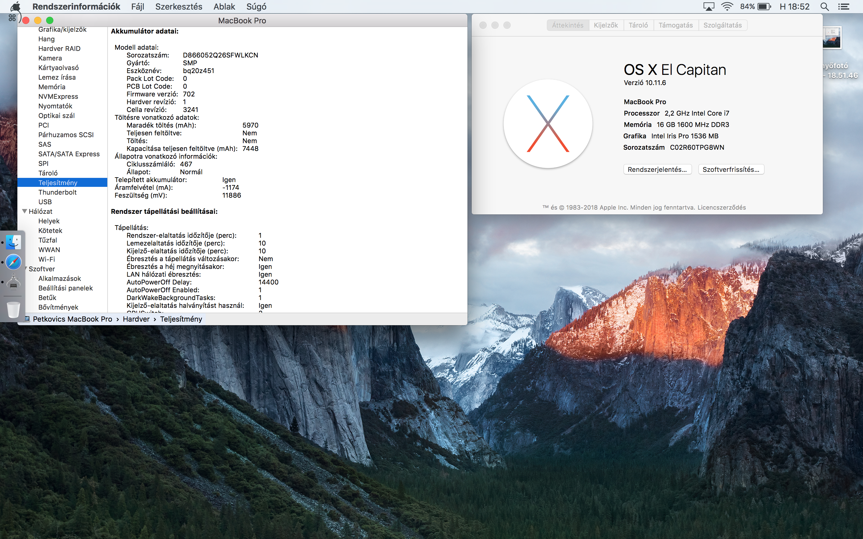Click the Verzió 10.11.6 text
The image size is (863, 539).
[645, 83]
